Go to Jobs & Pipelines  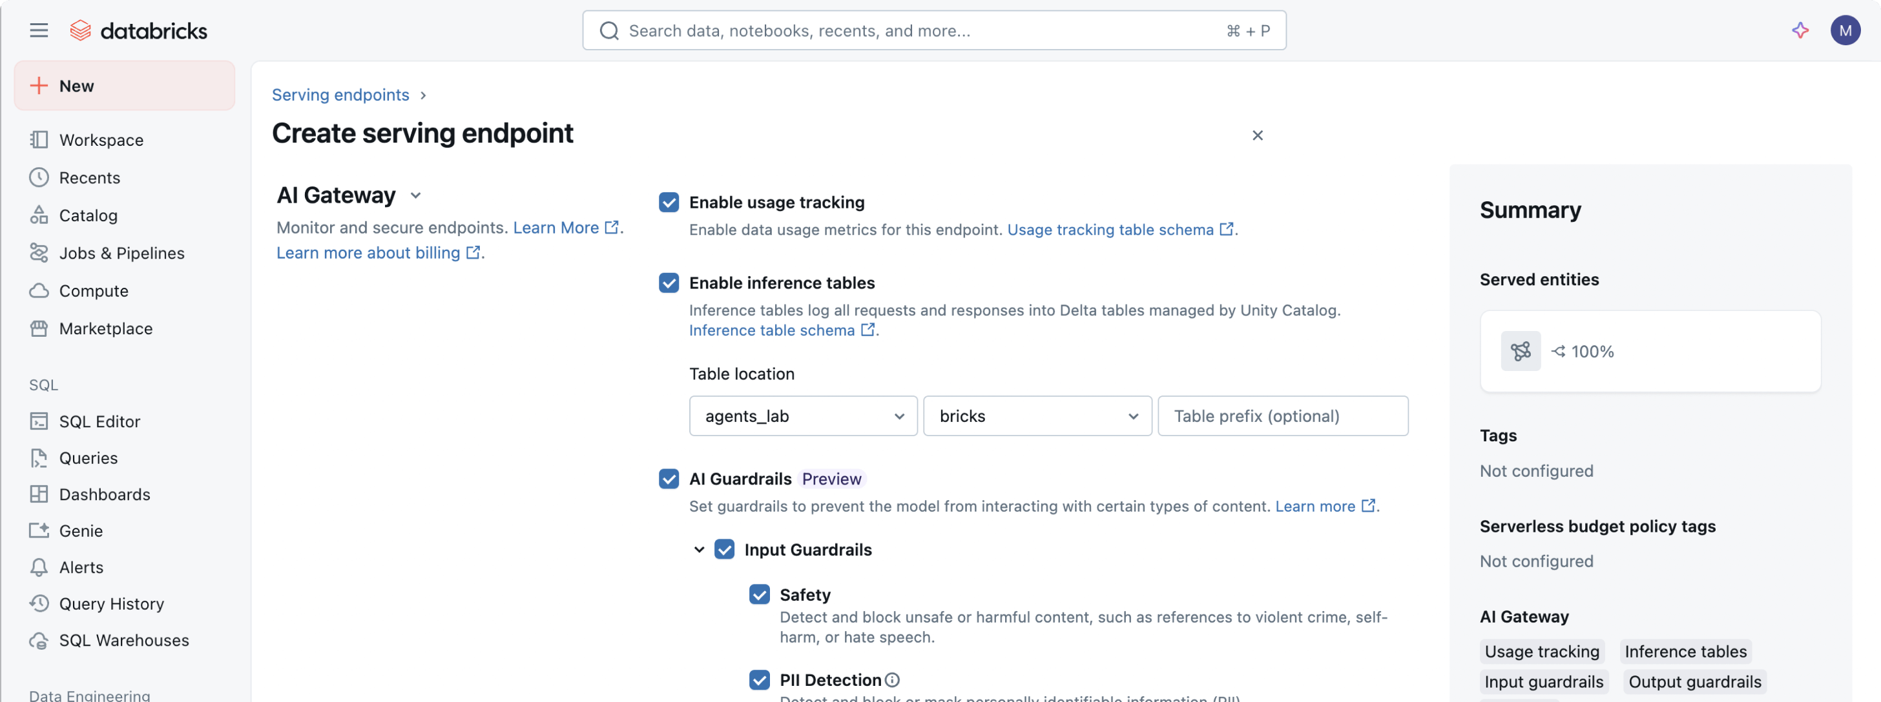(121, 253)
